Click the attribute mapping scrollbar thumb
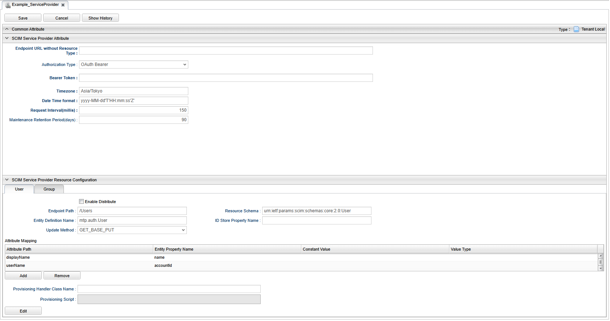610x321 pixels. 601,262
